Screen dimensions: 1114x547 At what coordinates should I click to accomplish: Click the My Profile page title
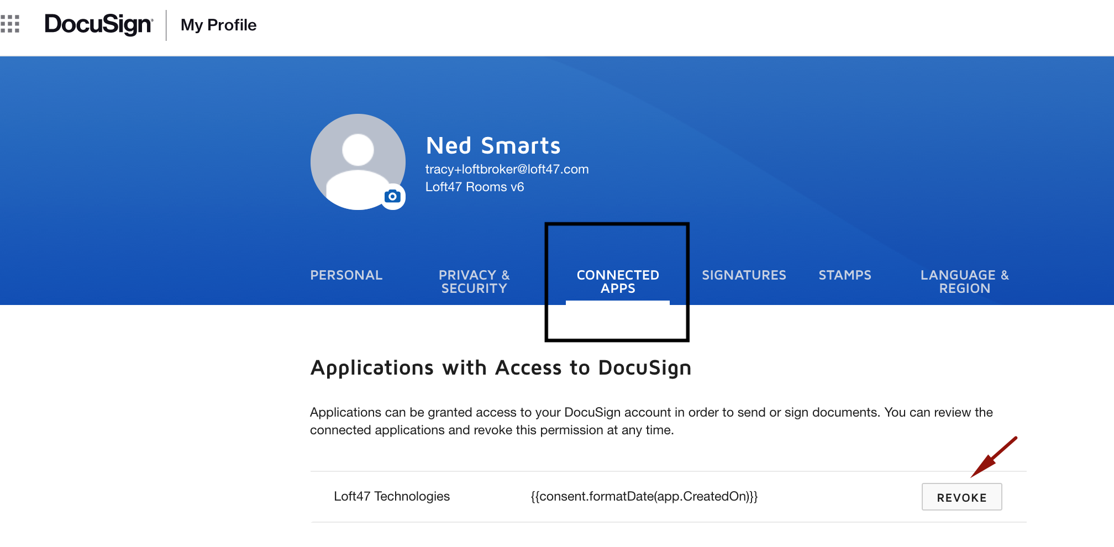tap(218, 25)
